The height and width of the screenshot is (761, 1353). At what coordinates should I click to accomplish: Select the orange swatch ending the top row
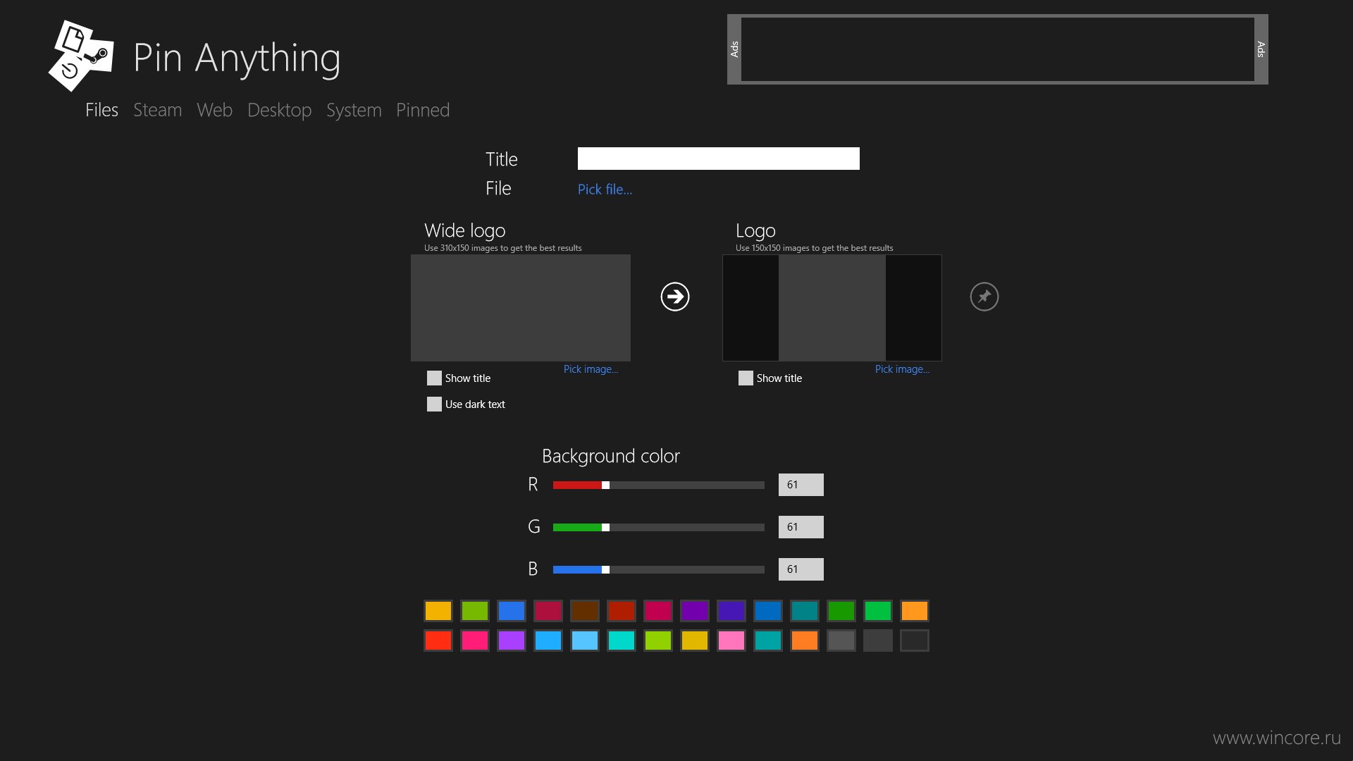(x=915, y=611)
